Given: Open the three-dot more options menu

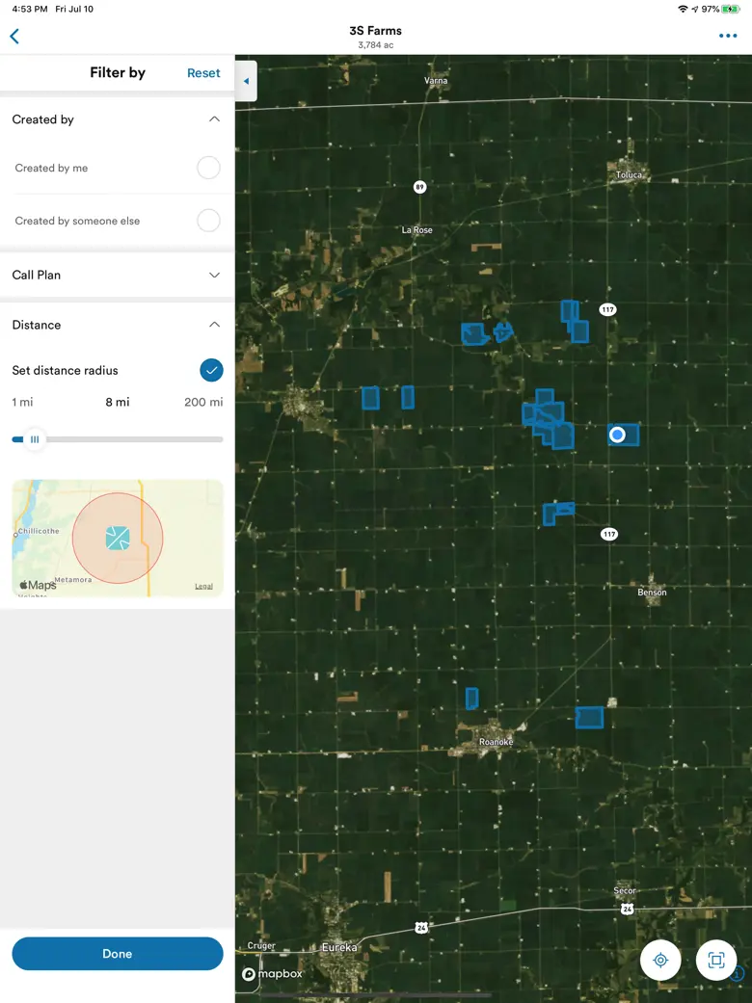Looking at the screenshot, I should click(x=727, y=37).
